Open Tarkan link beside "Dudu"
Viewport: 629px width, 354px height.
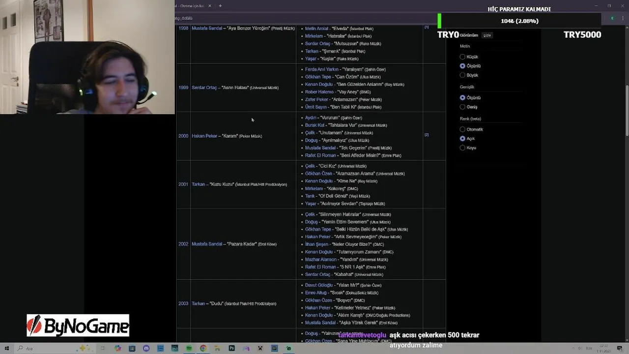[x=198, y=303]
